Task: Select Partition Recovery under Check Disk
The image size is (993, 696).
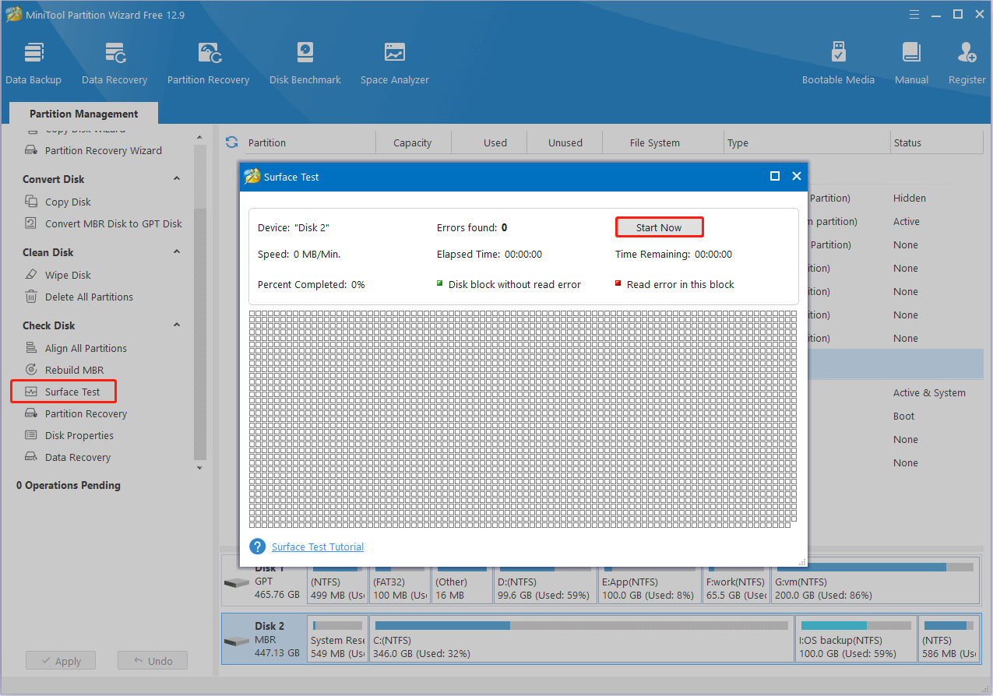Action: pos(86,413)
